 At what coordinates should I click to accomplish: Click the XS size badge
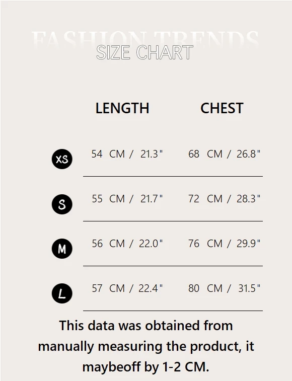[62, 159]
